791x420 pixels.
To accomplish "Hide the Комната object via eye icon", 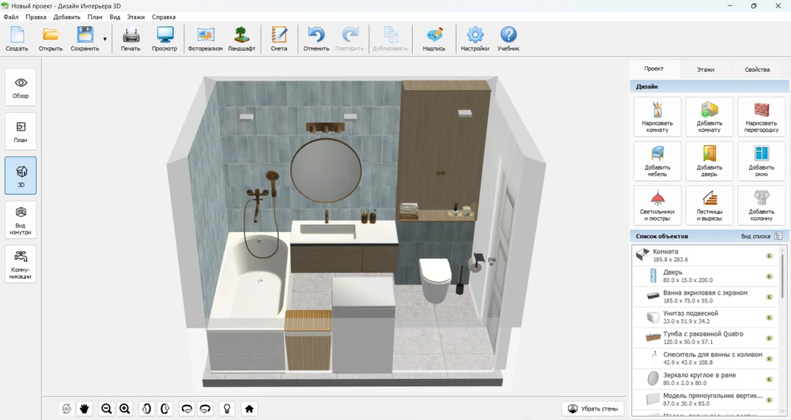I will coord(768,256).
